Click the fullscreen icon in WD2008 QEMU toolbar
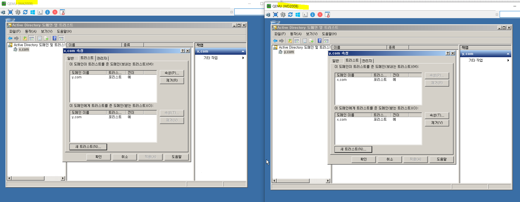Image resolution: width=520 pixels, height=202 pixels. tap(276, 15)
